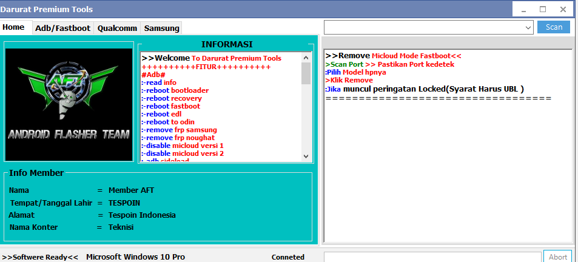Viewport: 578px width, 262px height.
Task: Click the '>>Softwere Ready<<' status text
Action: pos(40,257)
